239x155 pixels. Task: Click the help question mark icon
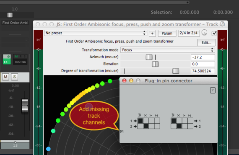pyautogui.click(x=213, y=90)
